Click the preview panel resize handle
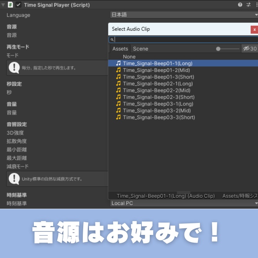This screenshot has height=258, width=258. click(x=183, y=192)
